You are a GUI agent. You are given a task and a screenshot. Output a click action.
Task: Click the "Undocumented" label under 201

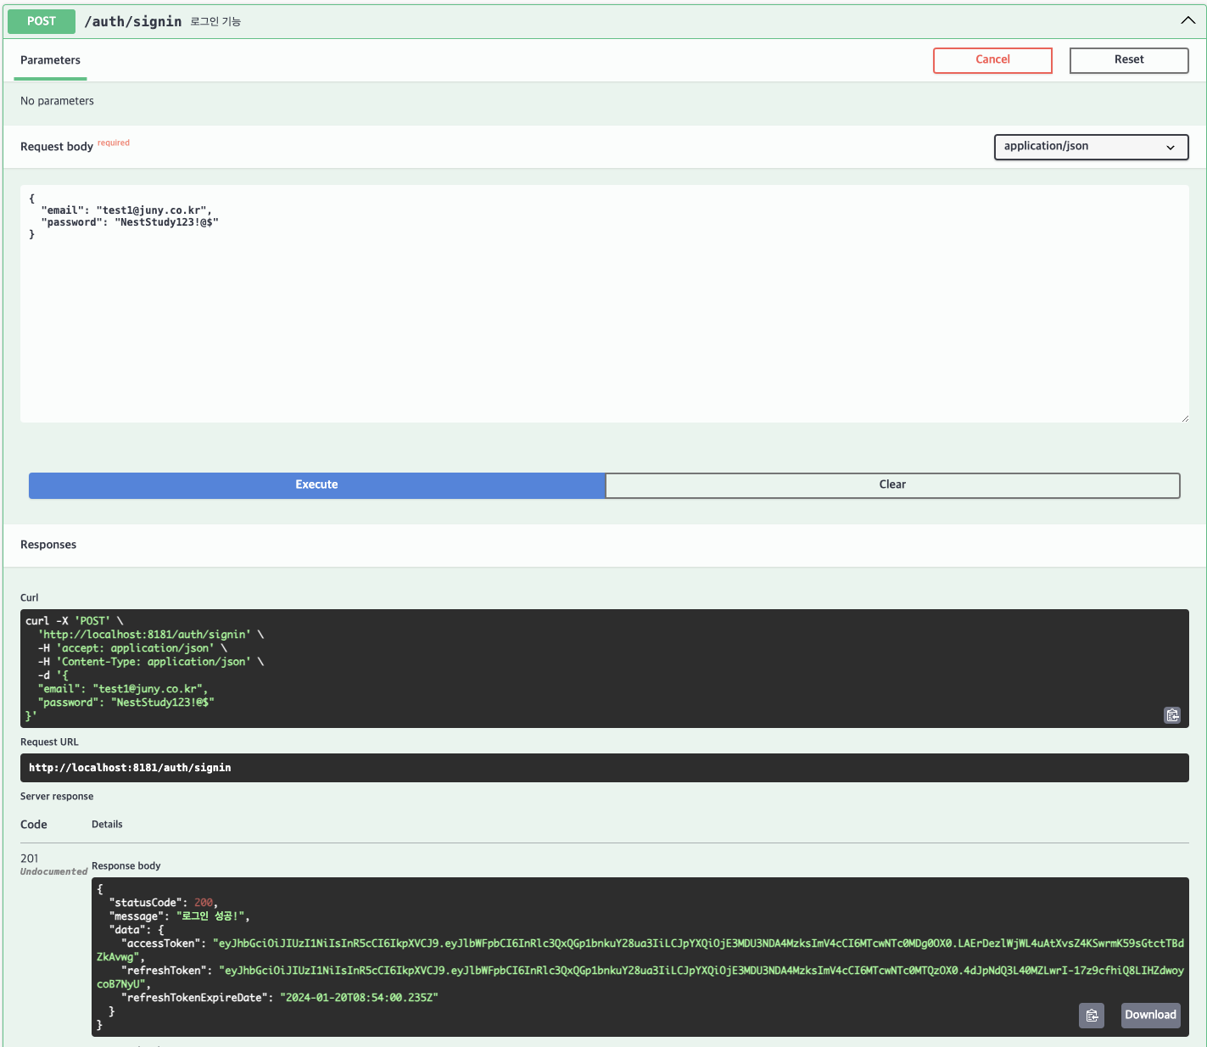[53, 872]
